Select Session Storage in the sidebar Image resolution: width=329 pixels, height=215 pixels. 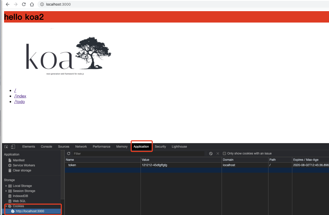[x=24, y=191]
